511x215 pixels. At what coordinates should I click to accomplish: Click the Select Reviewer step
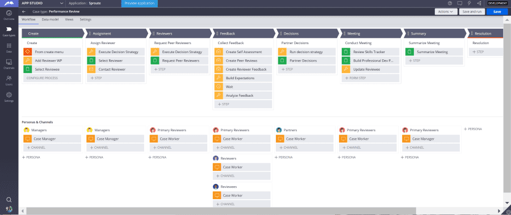coord(116,61)
